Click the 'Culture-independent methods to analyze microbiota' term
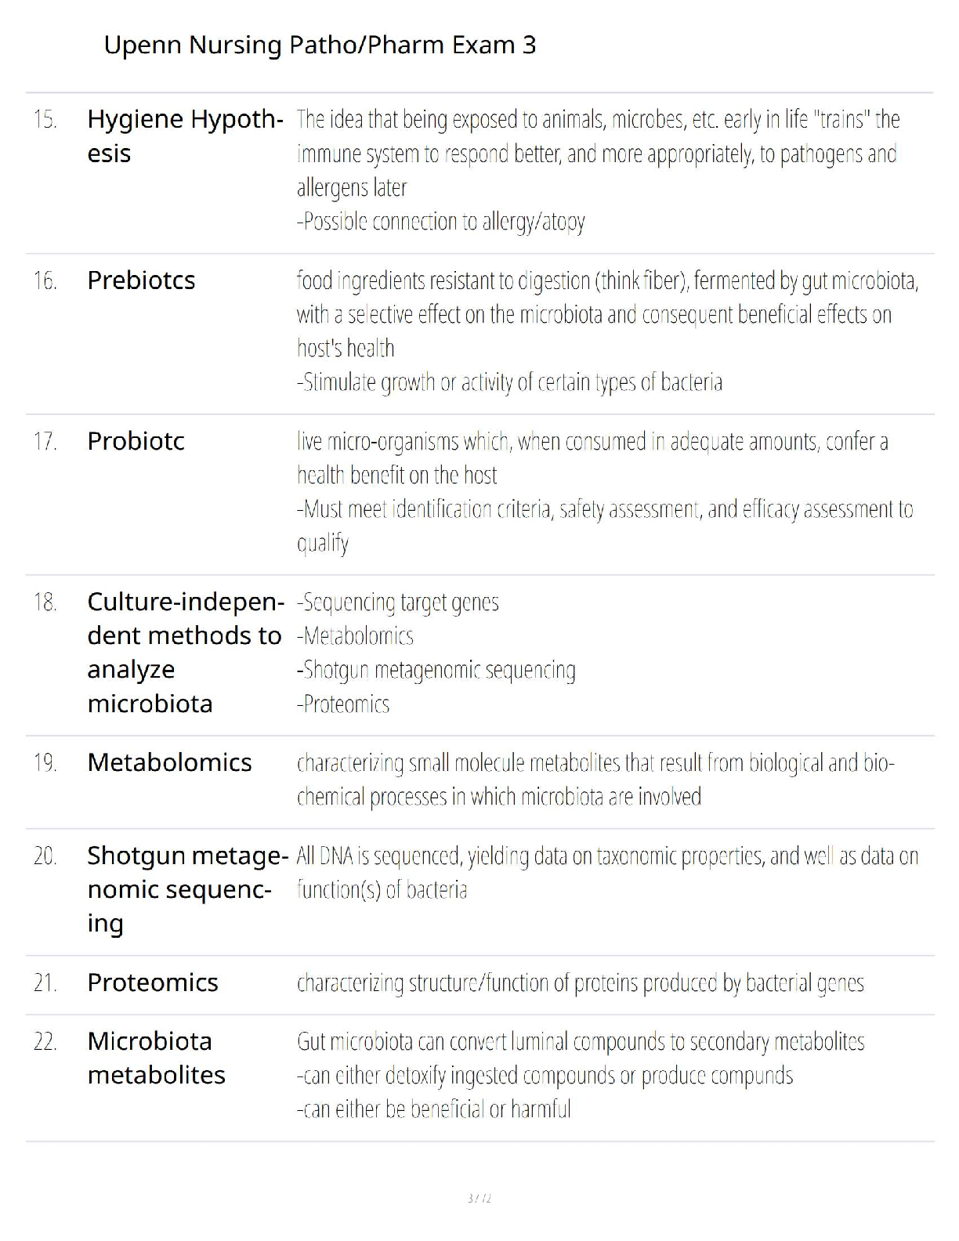The width and height of the screenshot is (959, 1241). (185, 653)
